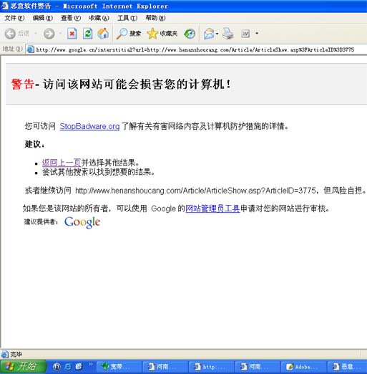This screenshot has width=367, height=374.
Task: Open the 工具(T) menu
Action: 127,18
